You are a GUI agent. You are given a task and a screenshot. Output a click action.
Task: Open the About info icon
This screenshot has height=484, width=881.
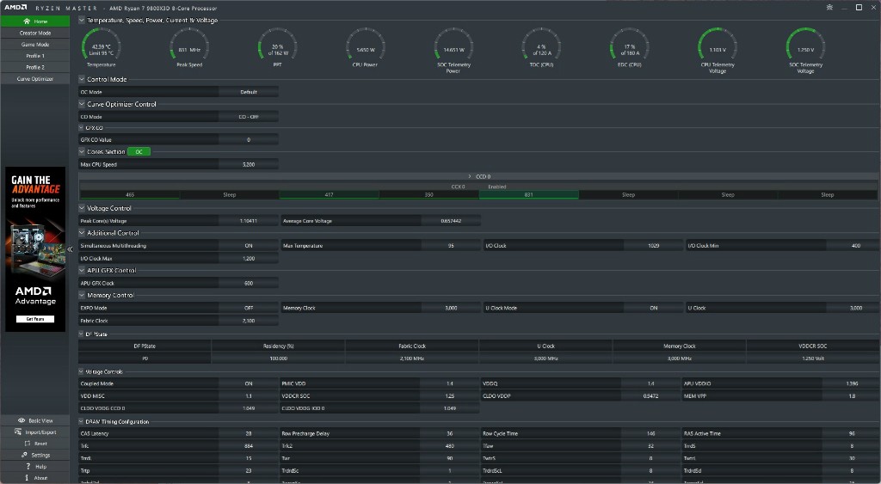(x=28, y=477)
